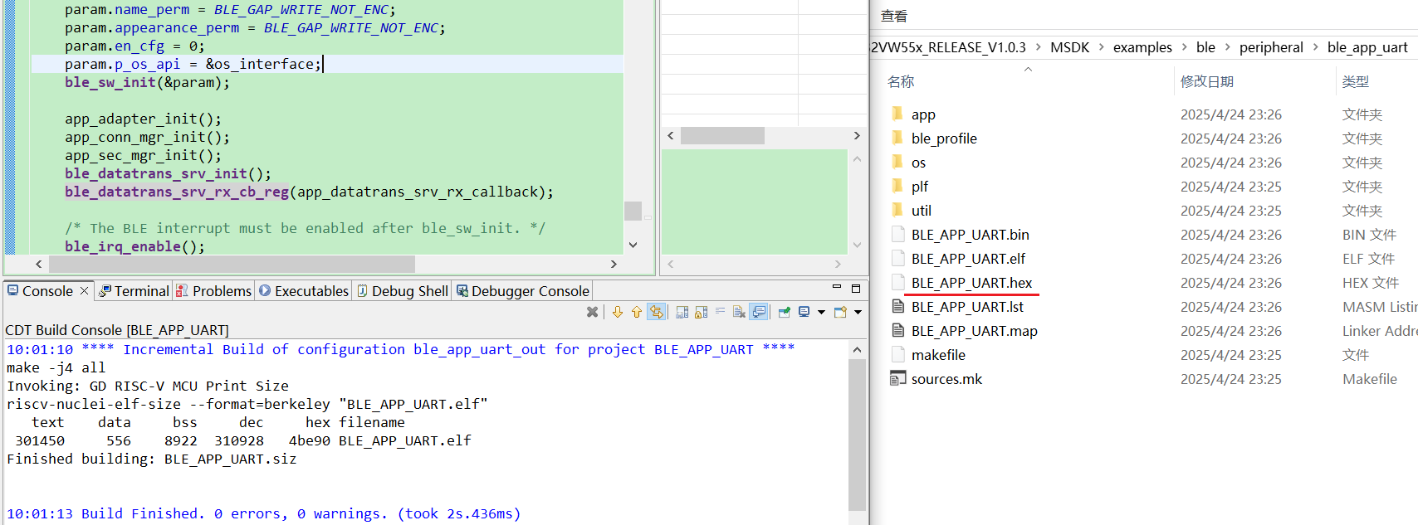Sort files by 修改日期 column
This screenshot has height=525, width=1418.
coord(1207,81)
